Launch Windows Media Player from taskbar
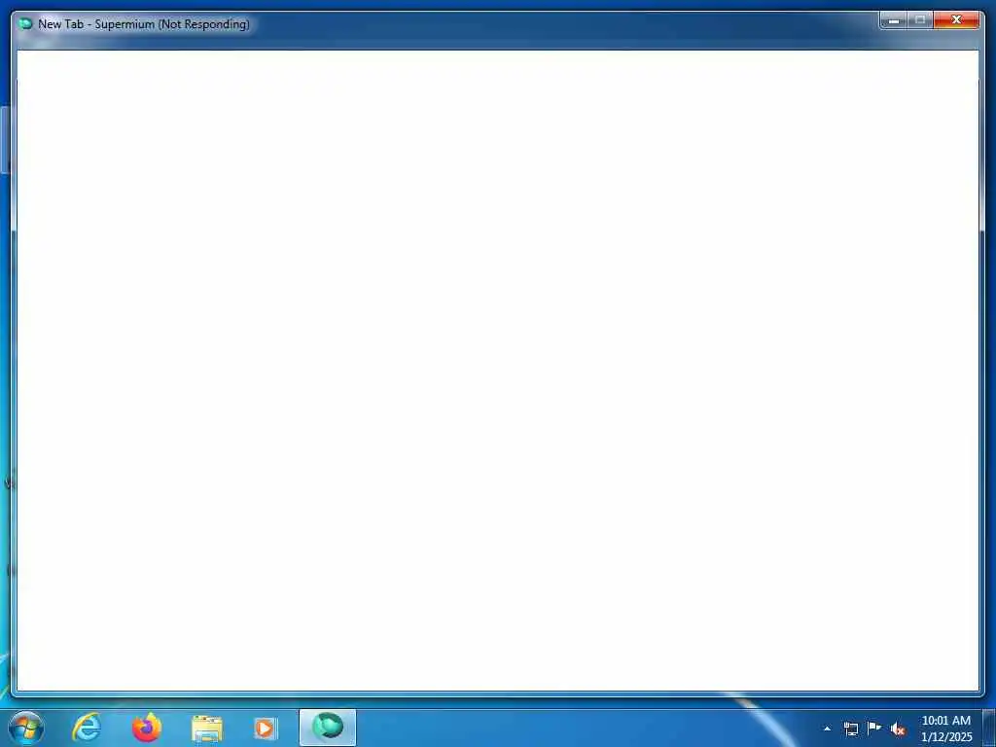The image size is (996, 747). click(x=266, y=729)
